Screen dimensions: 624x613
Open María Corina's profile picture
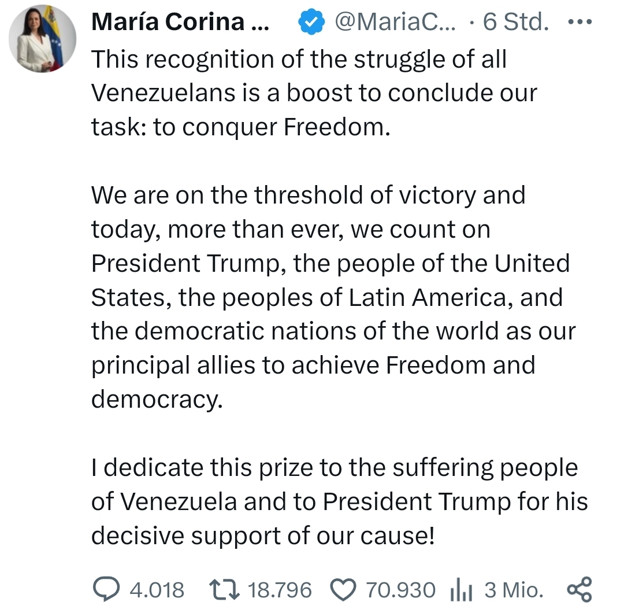pyautogui.click(x=42, y=39)
